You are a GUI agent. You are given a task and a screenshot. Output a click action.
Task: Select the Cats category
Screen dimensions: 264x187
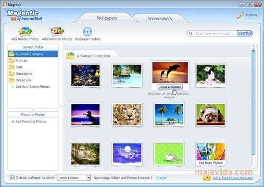(19, 67)
